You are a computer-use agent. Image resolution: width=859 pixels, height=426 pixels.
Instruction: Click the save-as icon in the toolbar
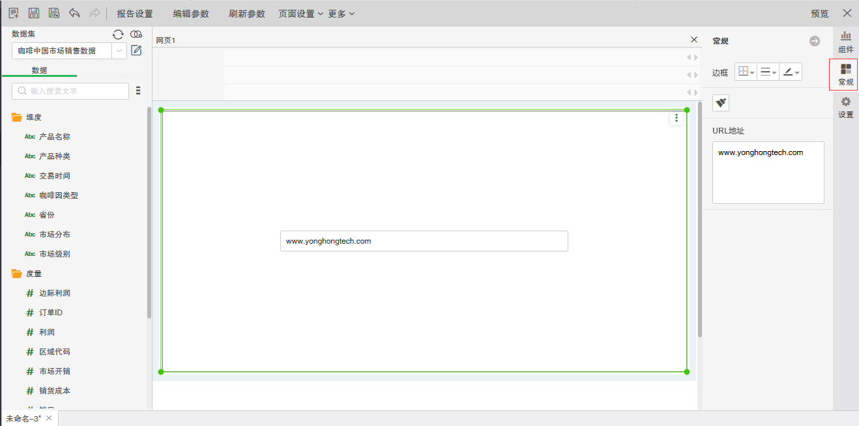53,13
